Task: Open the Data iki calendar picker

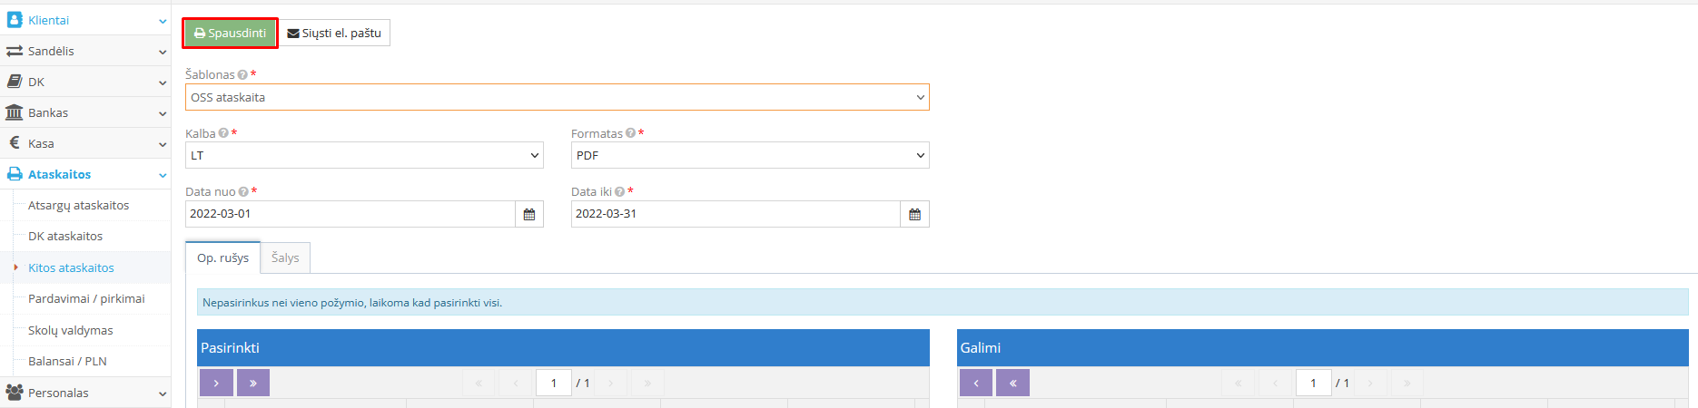Action: tap(914, 214)
